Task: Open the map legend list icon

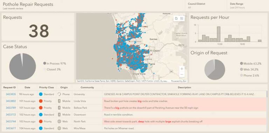Action: point(182,19)
